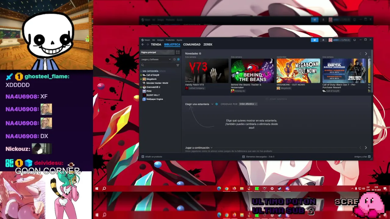Open the Amigos menu

click(160, 40)
